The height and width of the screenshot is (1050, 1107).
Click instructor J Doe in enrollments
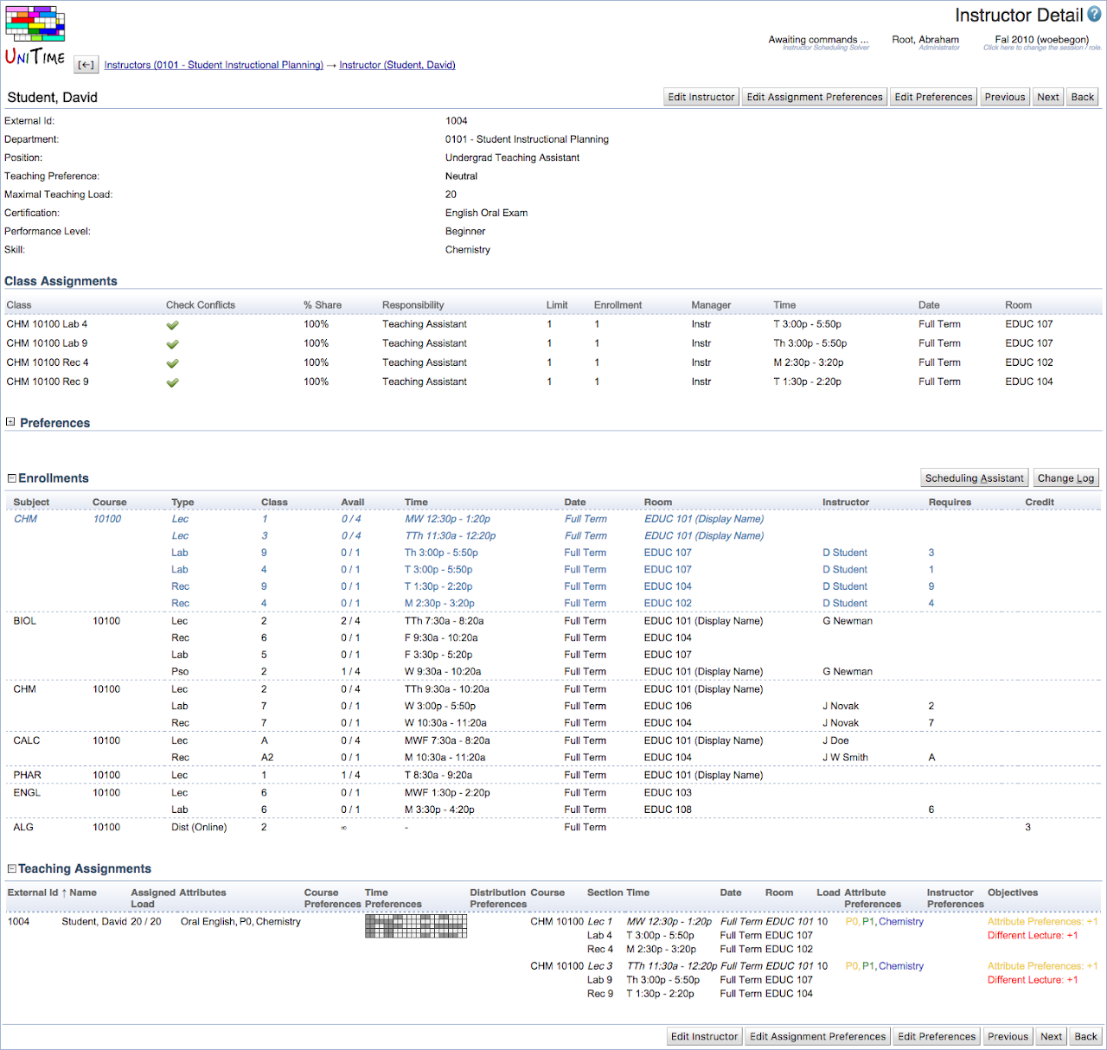(x=835, y=741)
